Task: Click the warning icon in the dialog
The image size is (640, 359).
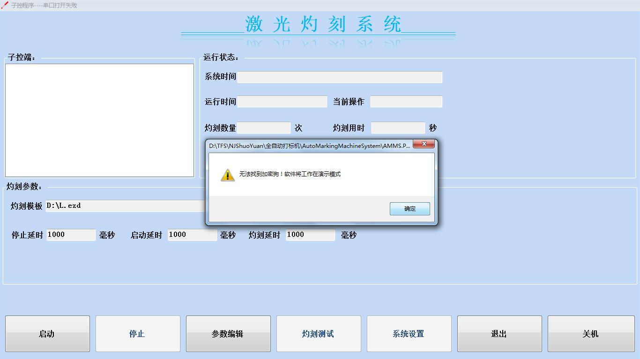Action: pos(228,175)
